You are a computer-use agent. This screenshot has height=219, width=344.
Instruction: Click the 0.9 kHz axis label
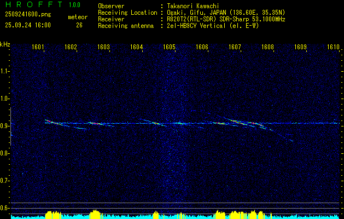[4, 126]
